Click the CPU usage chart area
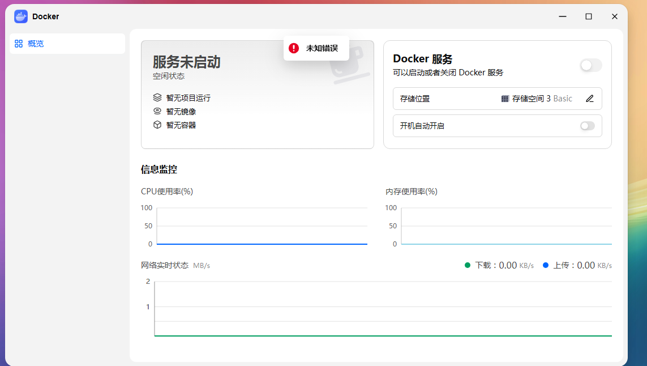 262,226
